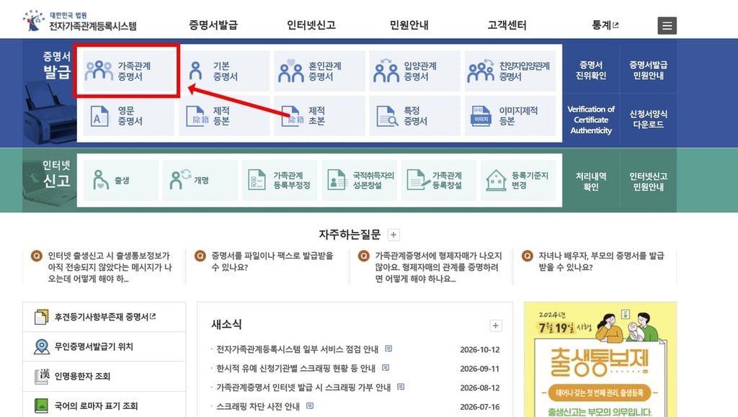Viewport: 738px width, 417px height.
Task: Open FAQ about 자녀나 배우자, 부모의 증명서
Action: [x=601, y=261]
